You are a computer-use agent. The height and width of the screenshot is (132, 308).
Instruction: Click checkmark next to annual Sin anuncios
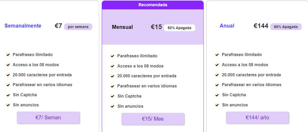[x=217, y=105]
